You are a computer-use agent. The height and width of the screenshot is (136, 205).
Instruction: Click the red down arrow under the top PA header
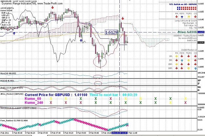tap(176, 17)
